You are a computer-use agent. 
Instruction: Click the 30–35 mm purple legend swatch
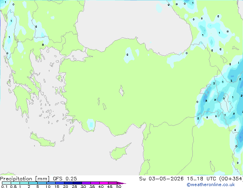click(x=86, y=183)
